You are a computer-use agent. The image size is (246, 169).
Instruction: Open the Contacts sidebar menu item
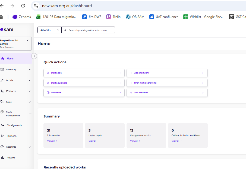[11, 91]
